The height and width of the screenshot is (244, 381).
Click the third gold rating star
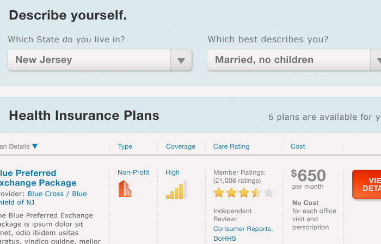pyautogui.click(x=244, y=192)
